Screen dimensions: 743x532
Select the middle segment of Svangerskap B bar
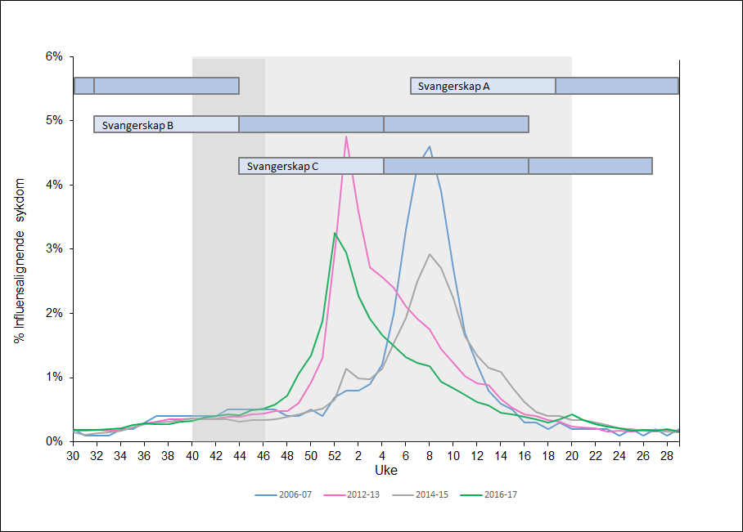[311, 124]
